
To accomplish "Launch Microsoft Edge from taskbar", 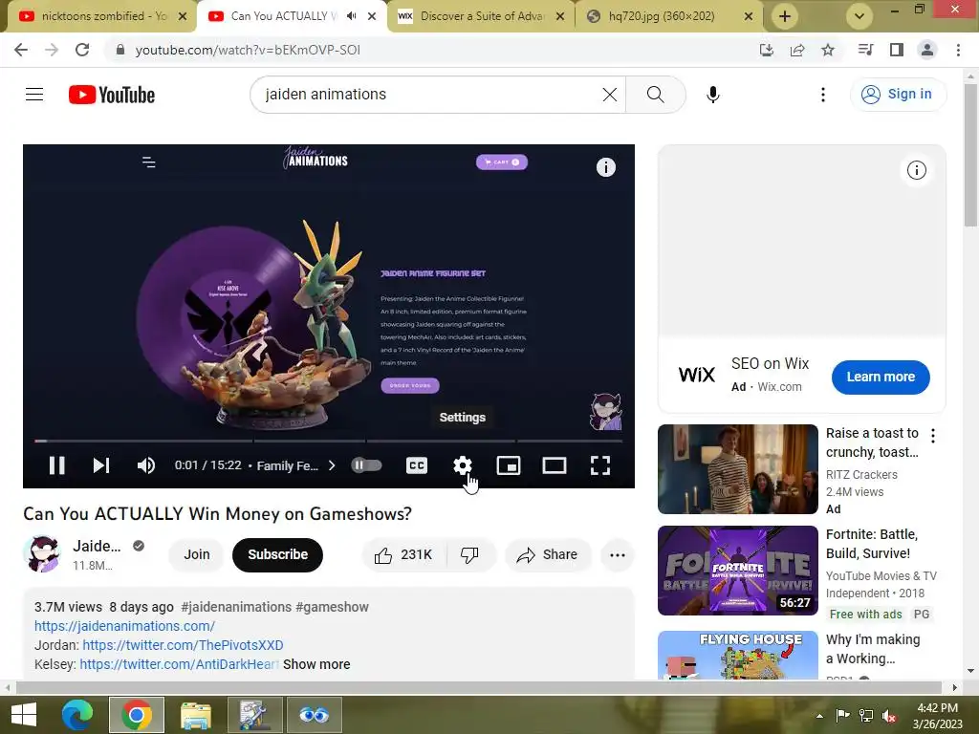I will (x=77, y=715).
